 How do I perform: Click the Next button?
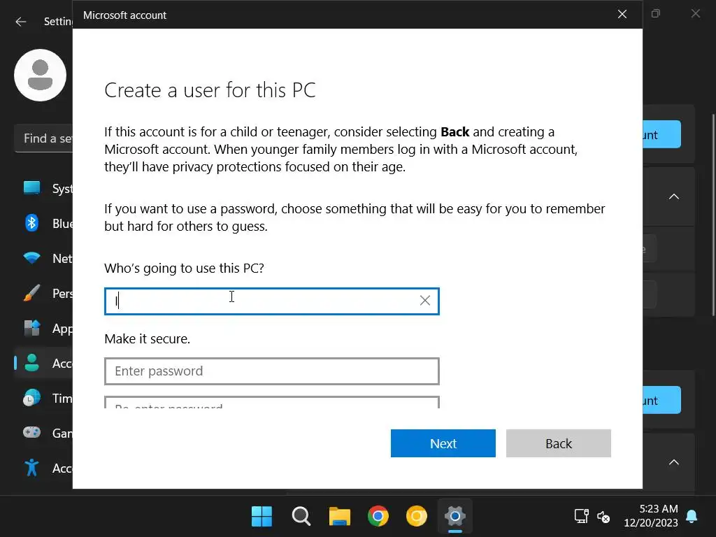pyautogui.click(x=443, y=443)
